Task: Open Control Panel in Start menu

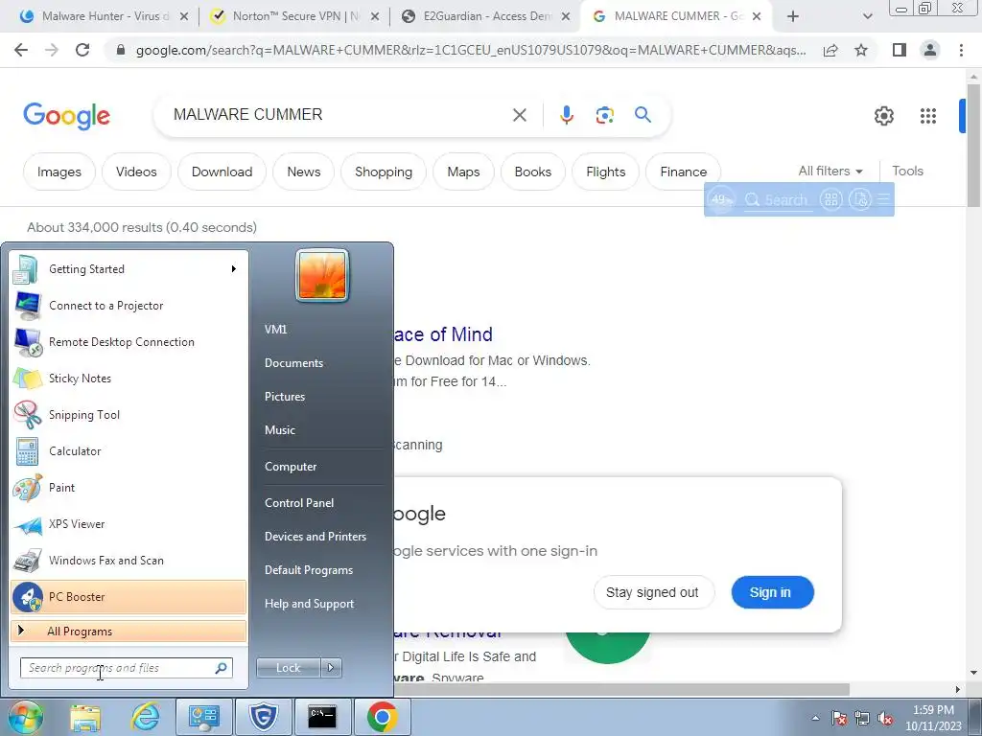Action: (x=299, y=503)
